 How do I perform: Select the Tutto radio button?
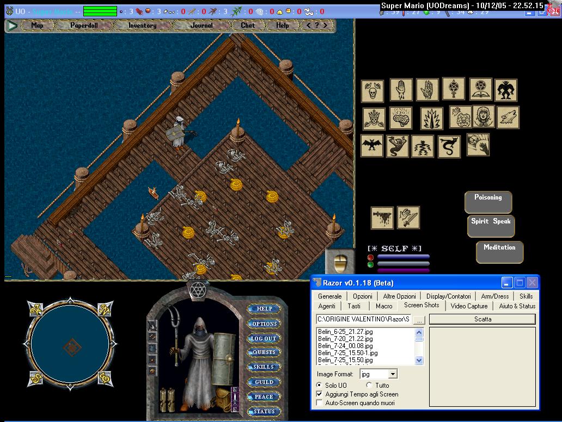pyautogui.click(x=370, y=385)
